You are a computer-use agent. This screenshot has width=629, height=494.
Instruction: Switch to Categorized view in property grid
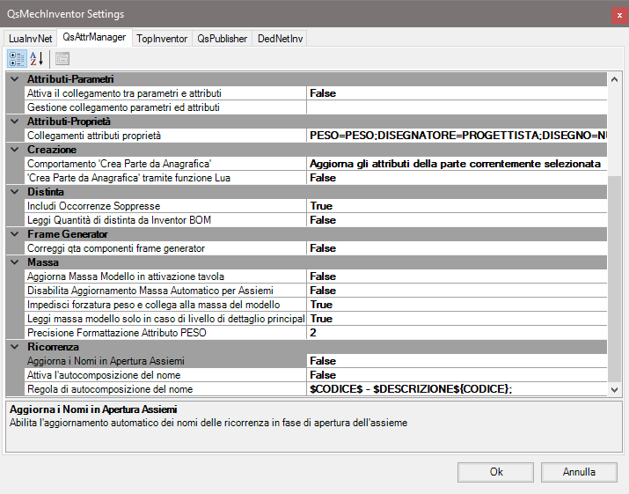17,59
